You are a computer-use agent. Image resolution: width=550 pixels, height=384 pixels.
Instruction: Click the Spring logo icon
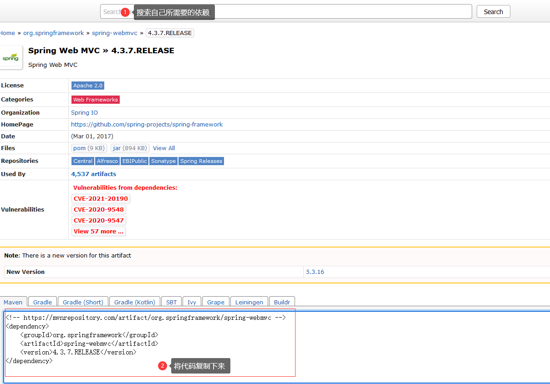[x=10, y=57]
